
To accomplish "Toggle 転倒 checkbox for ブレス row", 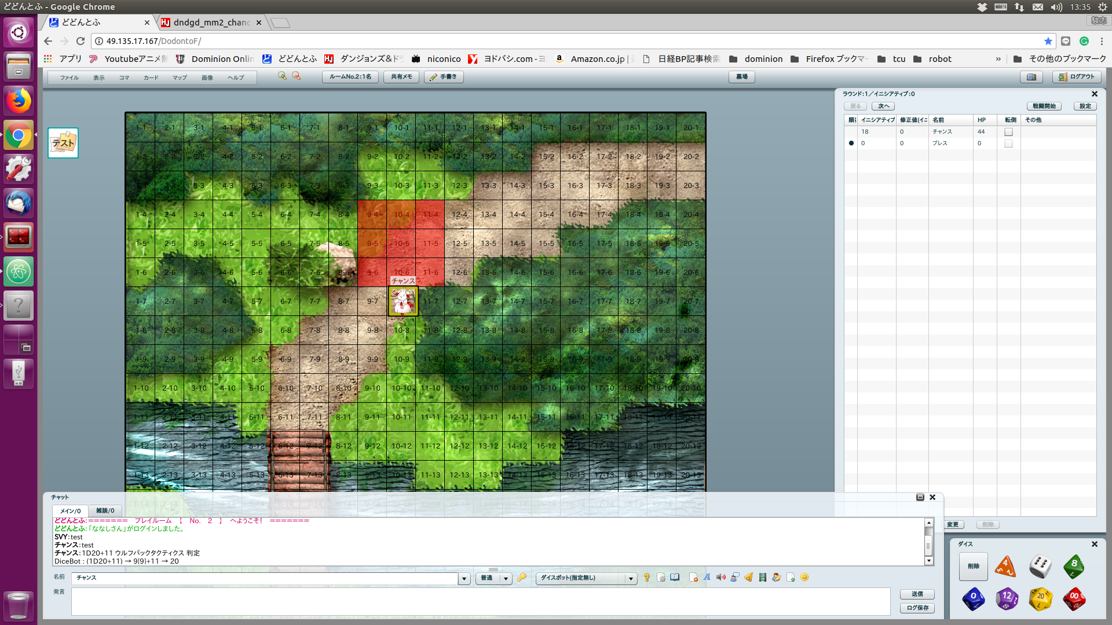I will point(1008,144).
